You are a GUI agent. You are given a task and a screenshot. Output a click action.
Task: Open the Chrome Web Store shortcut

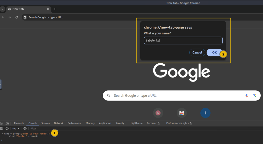[182, 113]
